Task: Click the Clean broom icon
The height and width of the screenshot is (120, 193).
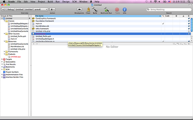Action: click(x=88, y=9)
